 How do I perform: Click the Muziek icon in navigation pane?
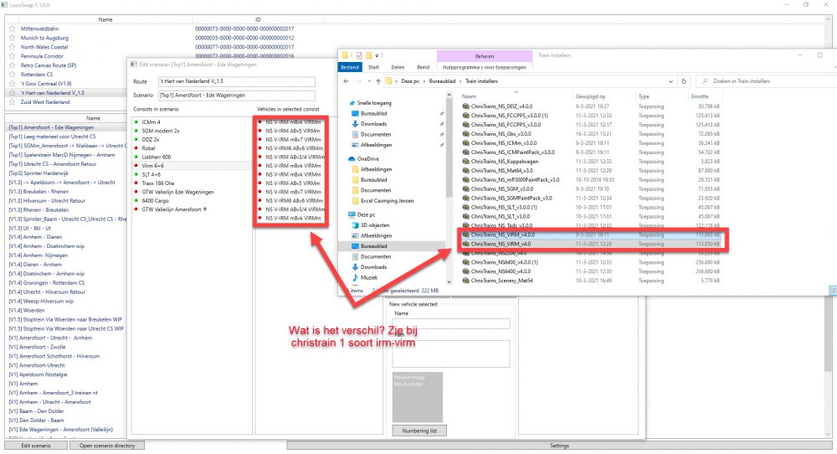tap(354, 277)
